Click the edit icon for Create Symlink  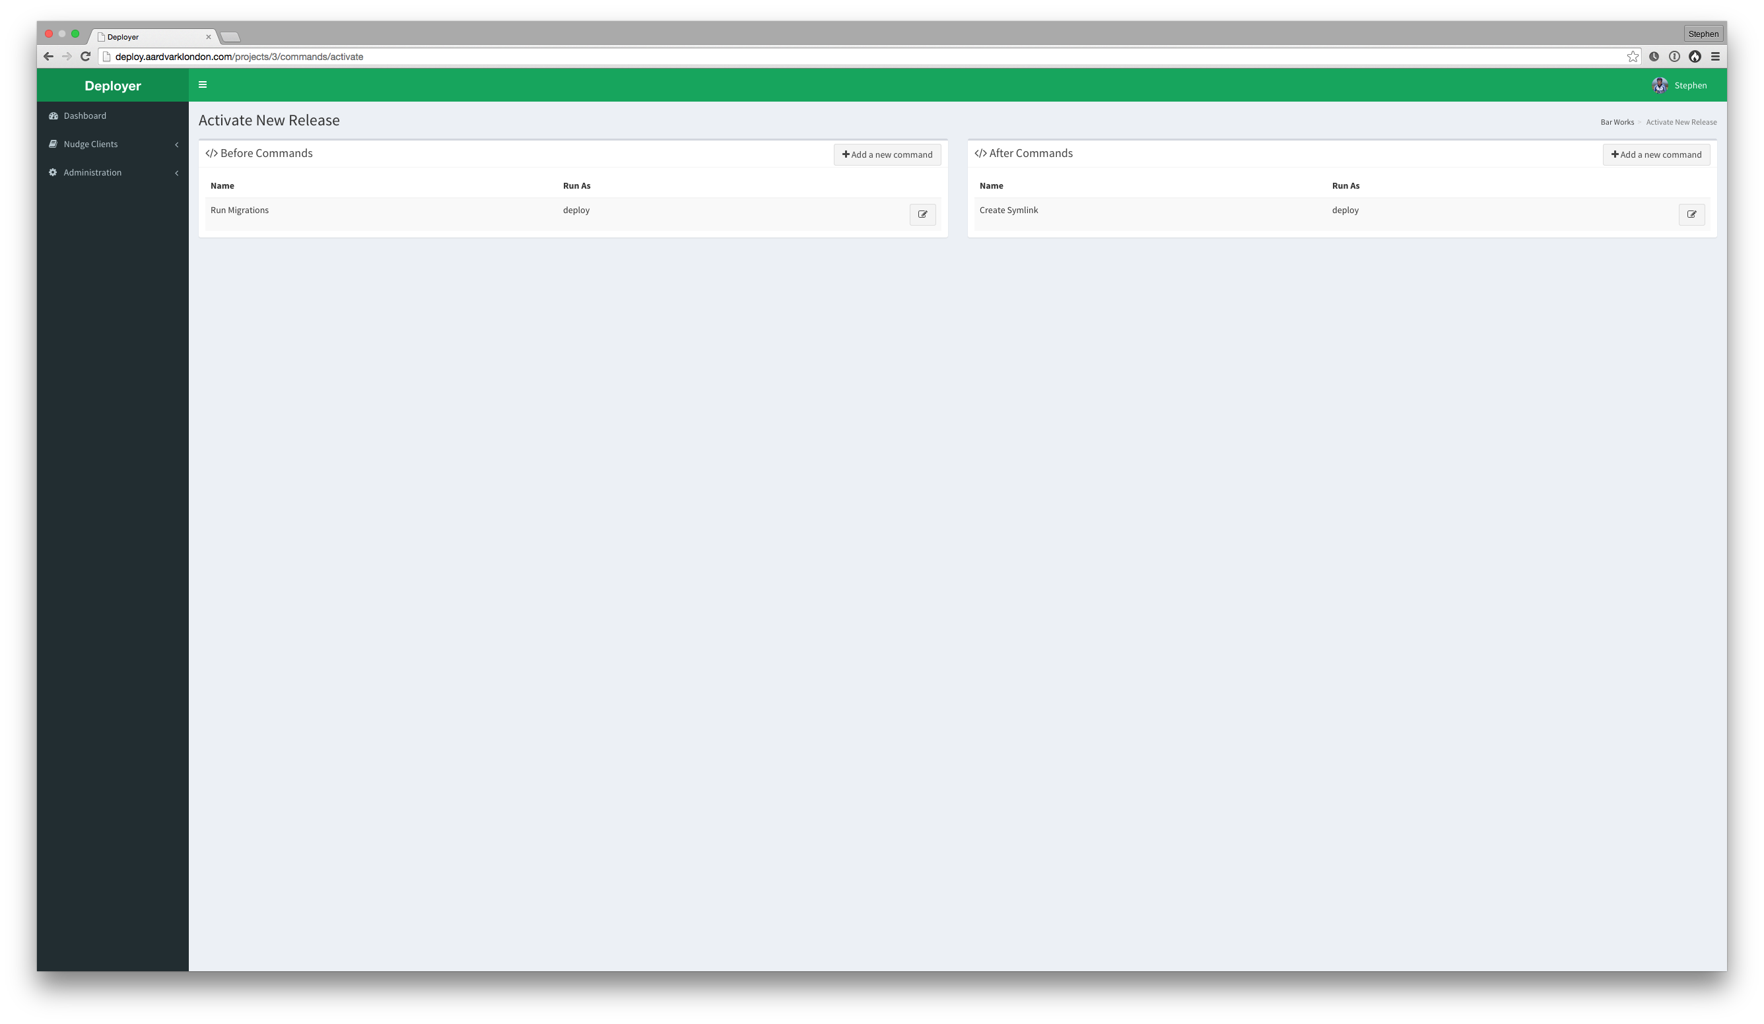[1692, 214]
